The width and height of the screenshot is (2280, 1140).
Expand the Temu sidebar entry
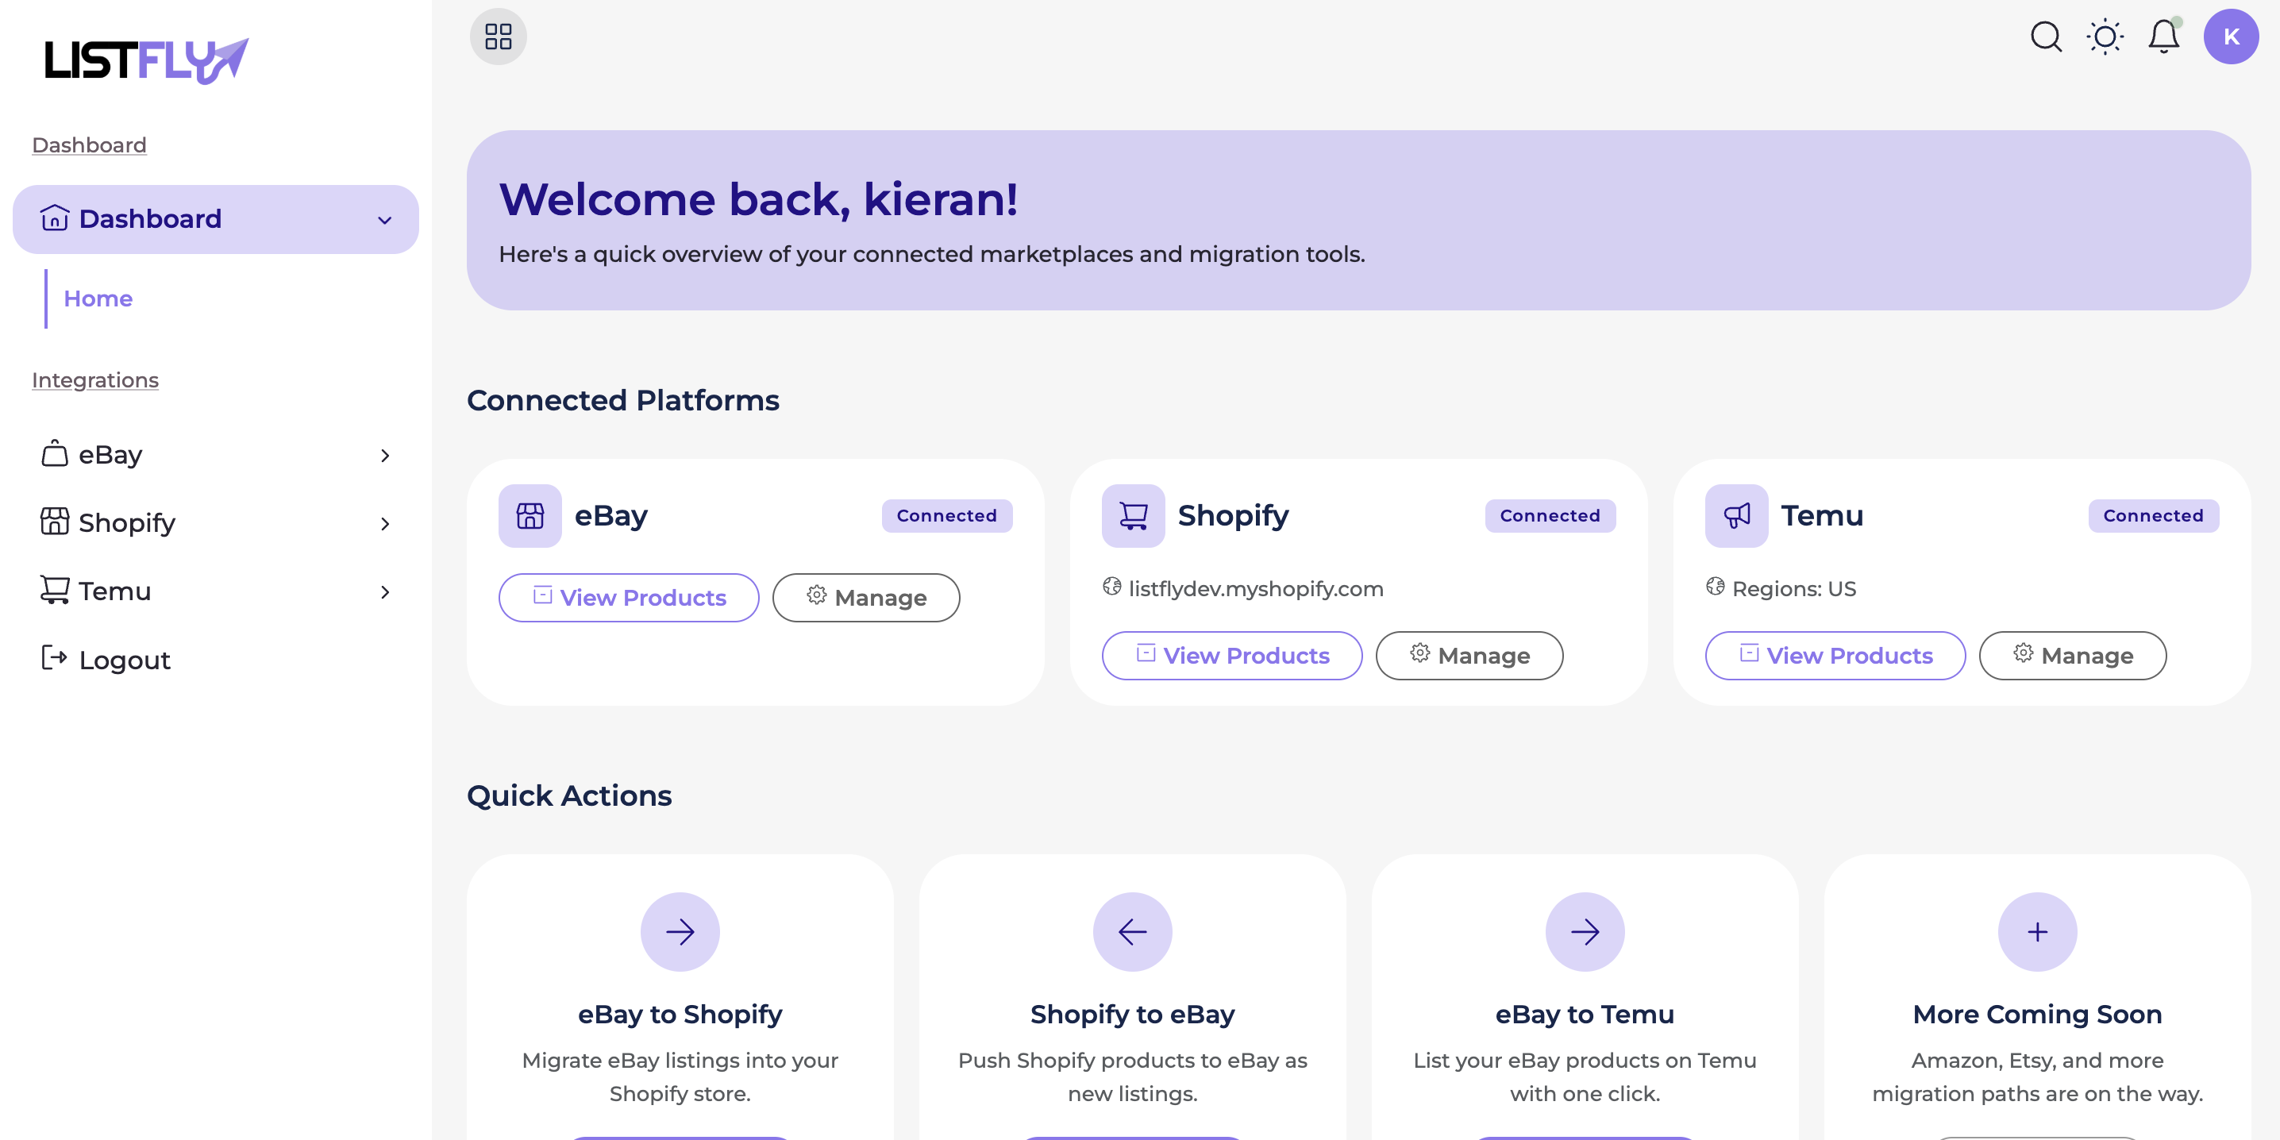(x=385, y=591)
